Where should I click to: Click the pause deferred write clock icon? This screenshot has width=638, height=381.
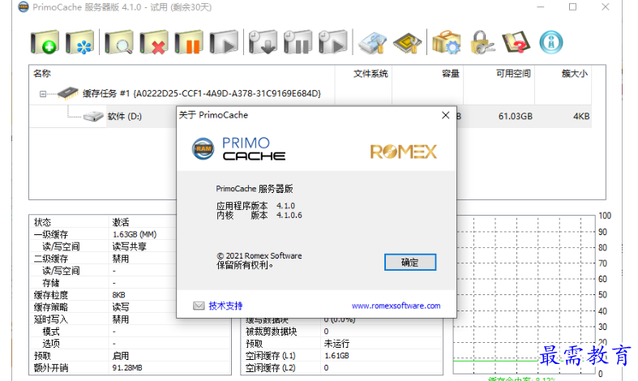coord(298,42)
